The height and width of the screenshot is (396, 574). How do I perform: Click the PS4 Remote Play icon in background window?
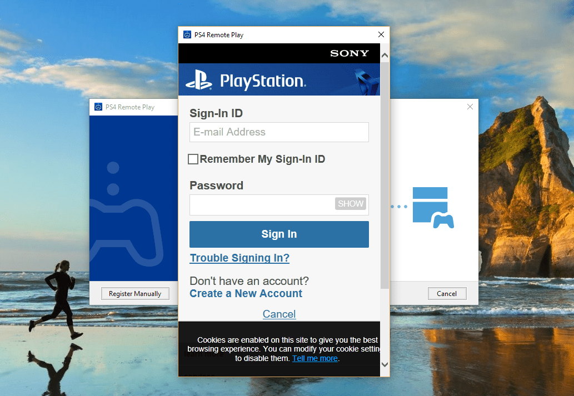click(98, 107)
